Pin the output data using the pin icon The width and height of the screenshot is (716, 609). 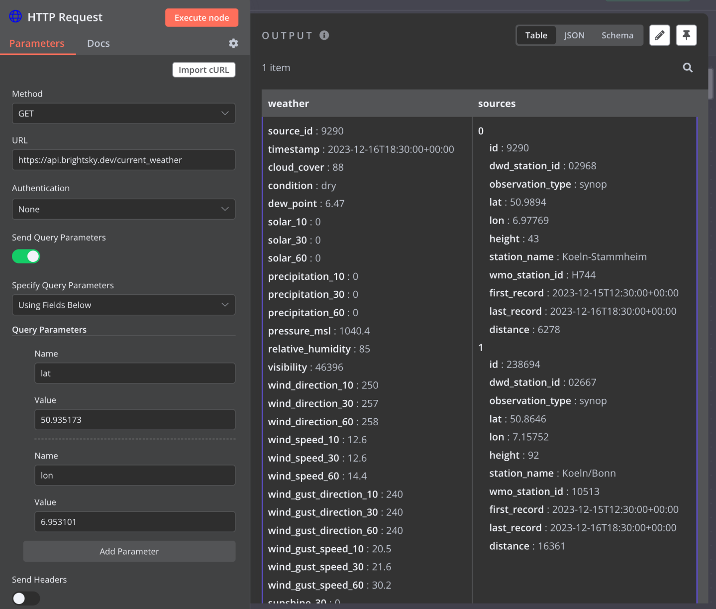pos(687,35)
